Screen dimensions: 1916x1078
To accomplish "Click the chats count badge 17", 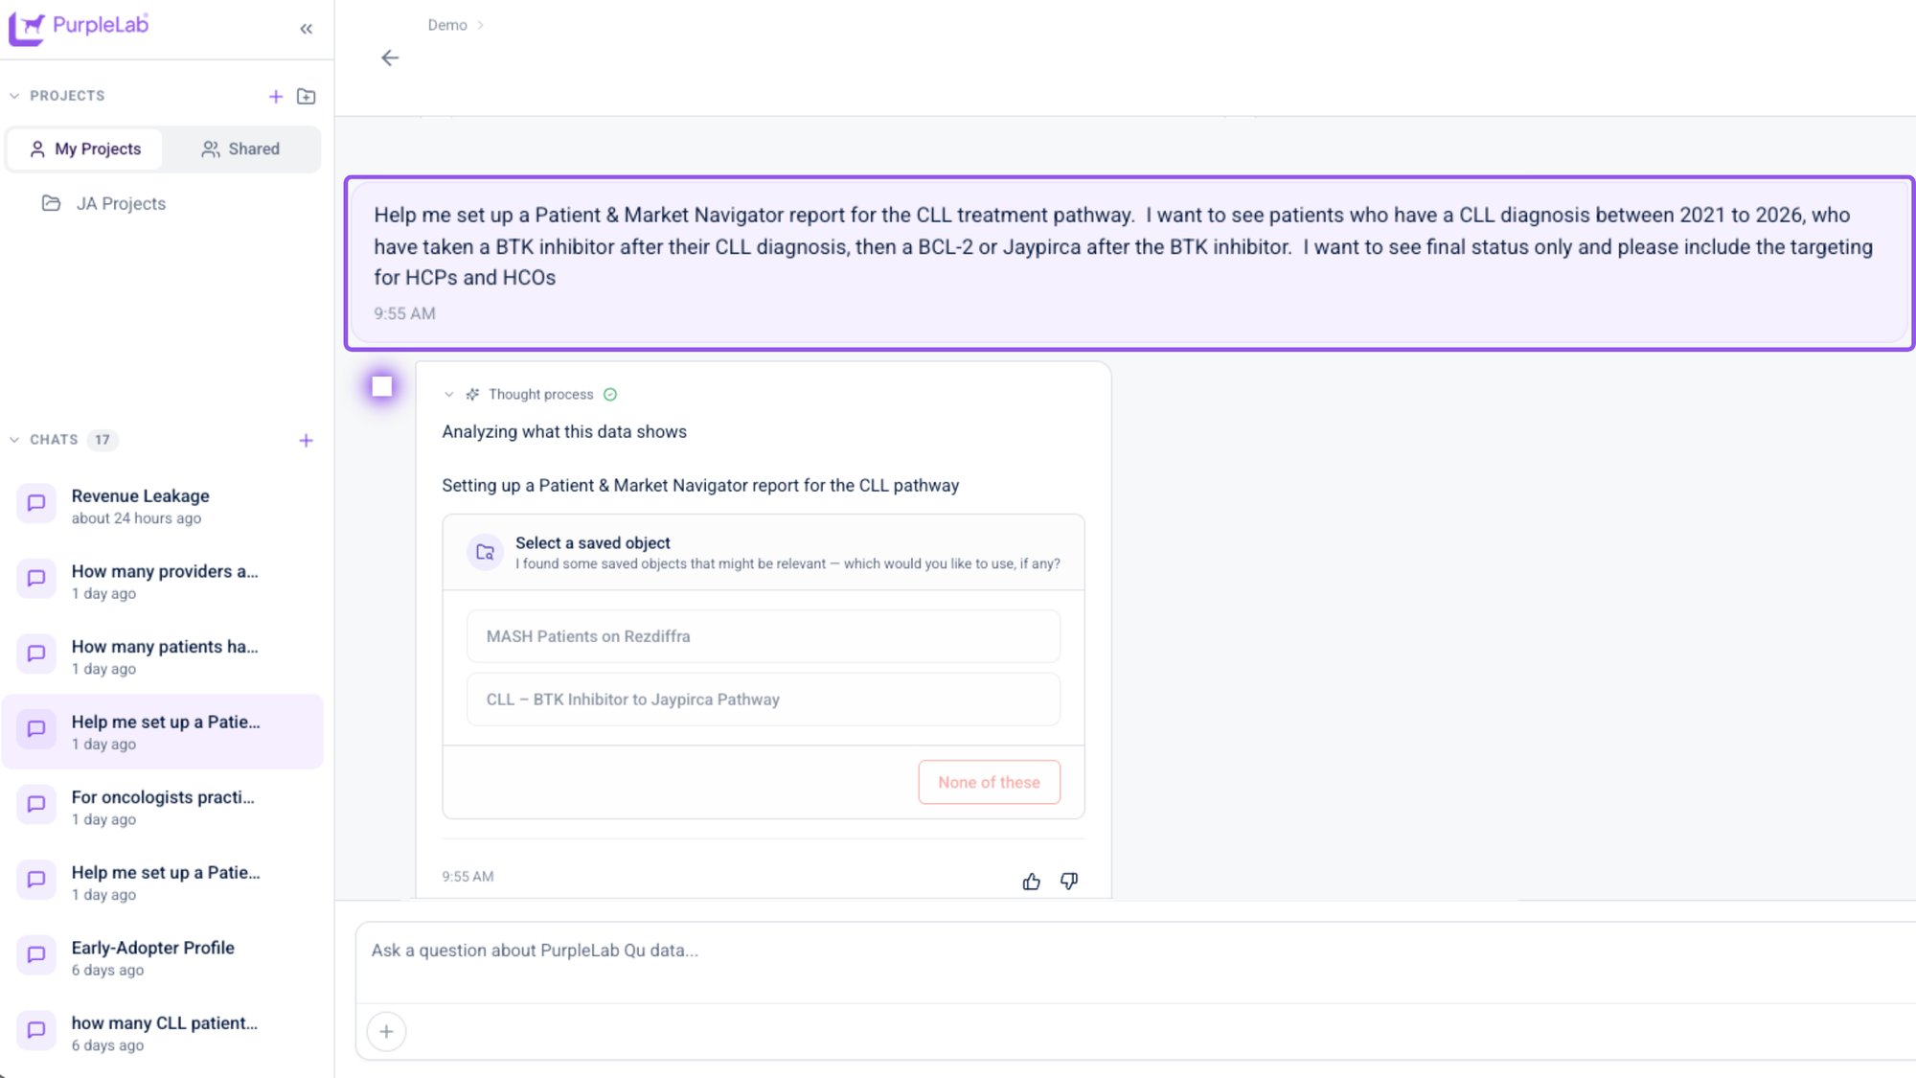I will [x=103, y=440].
